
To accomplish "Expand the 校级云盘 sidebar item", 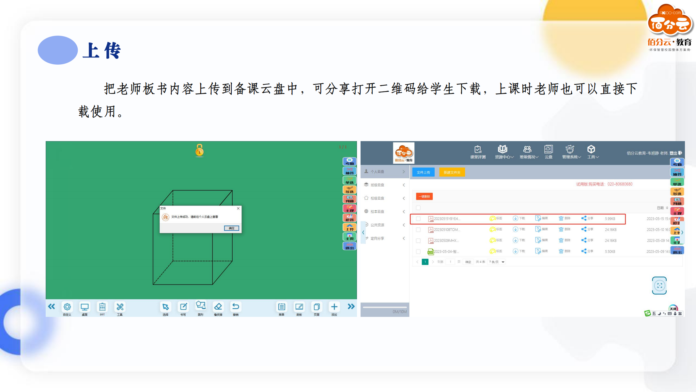I will point(385,198).
